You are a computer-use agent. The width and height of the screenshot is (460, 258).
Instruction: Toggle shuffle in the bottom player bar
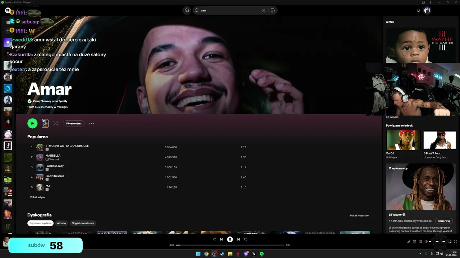click(x=214, y=239)
